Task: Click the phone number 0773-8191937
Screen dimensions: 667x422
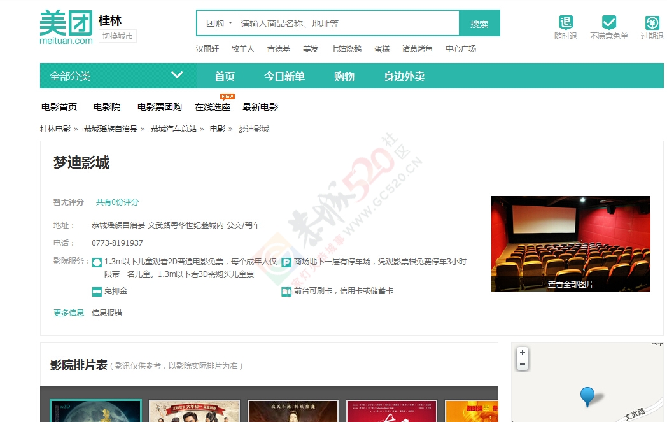Action: 117,243
